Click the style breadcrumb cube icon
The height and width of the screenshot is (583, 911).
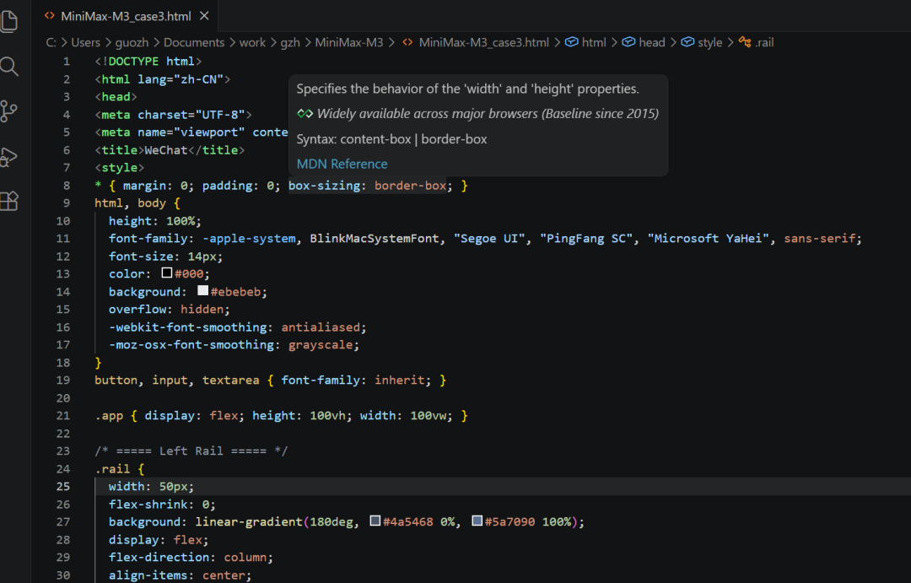pos(687,42)
